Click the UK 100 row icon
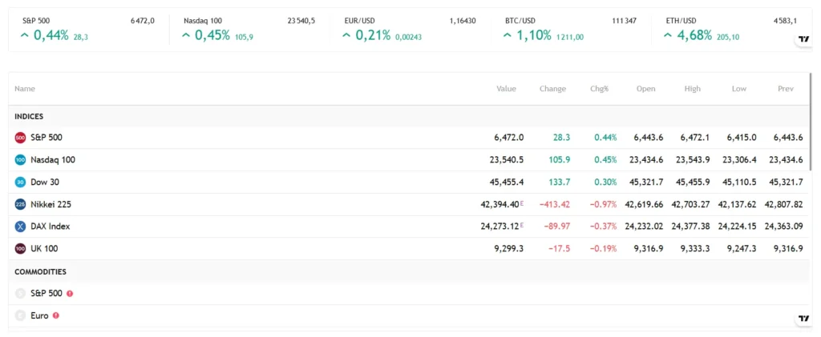Image resolution: width=821 pixels, height=337 pixels. [x=20, y=249]
